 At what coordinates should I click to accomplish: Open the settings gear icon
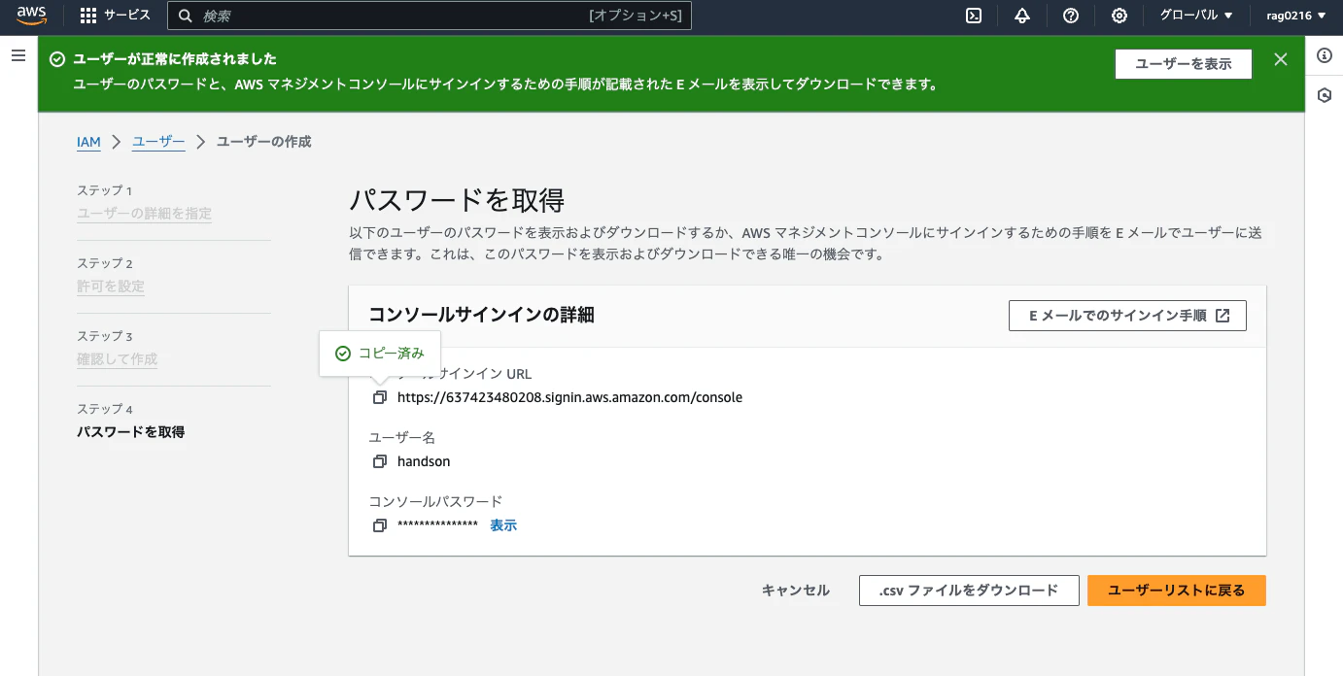1119,16
